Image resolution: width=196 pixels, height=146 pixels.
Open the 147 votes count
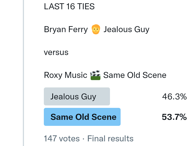pyautogui.click(x=62, y=139)
